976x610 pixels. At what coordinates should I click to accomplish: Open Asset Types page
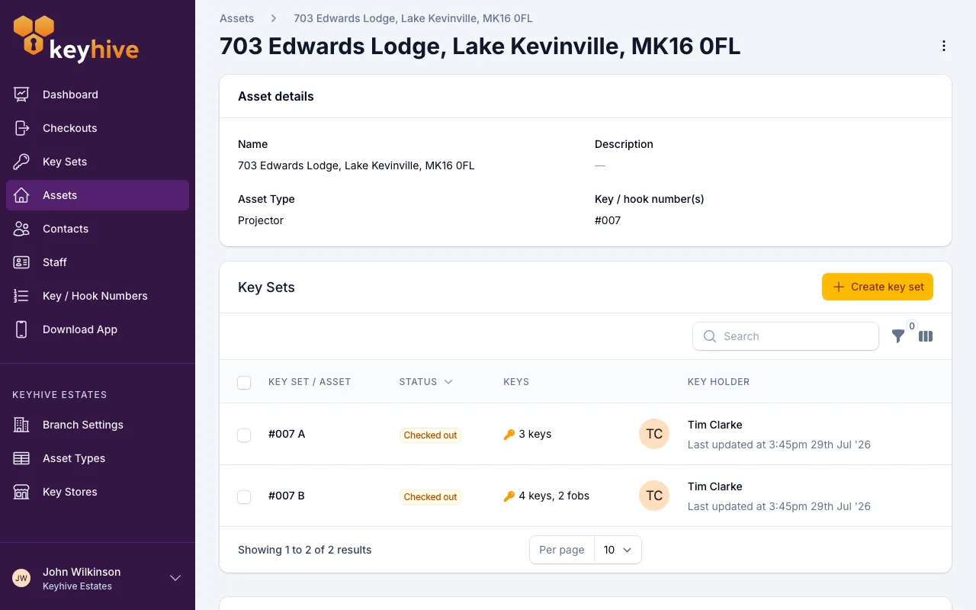tap(98, 458)
